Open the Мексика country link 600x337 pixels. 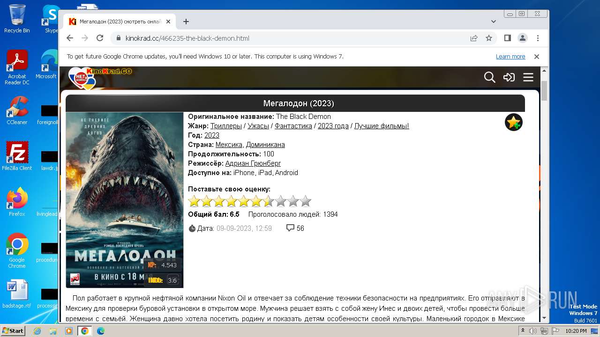[x=229, y=145]
